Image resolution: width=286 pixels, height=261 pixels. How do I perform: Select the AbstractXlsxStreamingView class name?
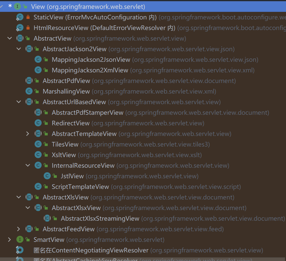tap(100, 219)
